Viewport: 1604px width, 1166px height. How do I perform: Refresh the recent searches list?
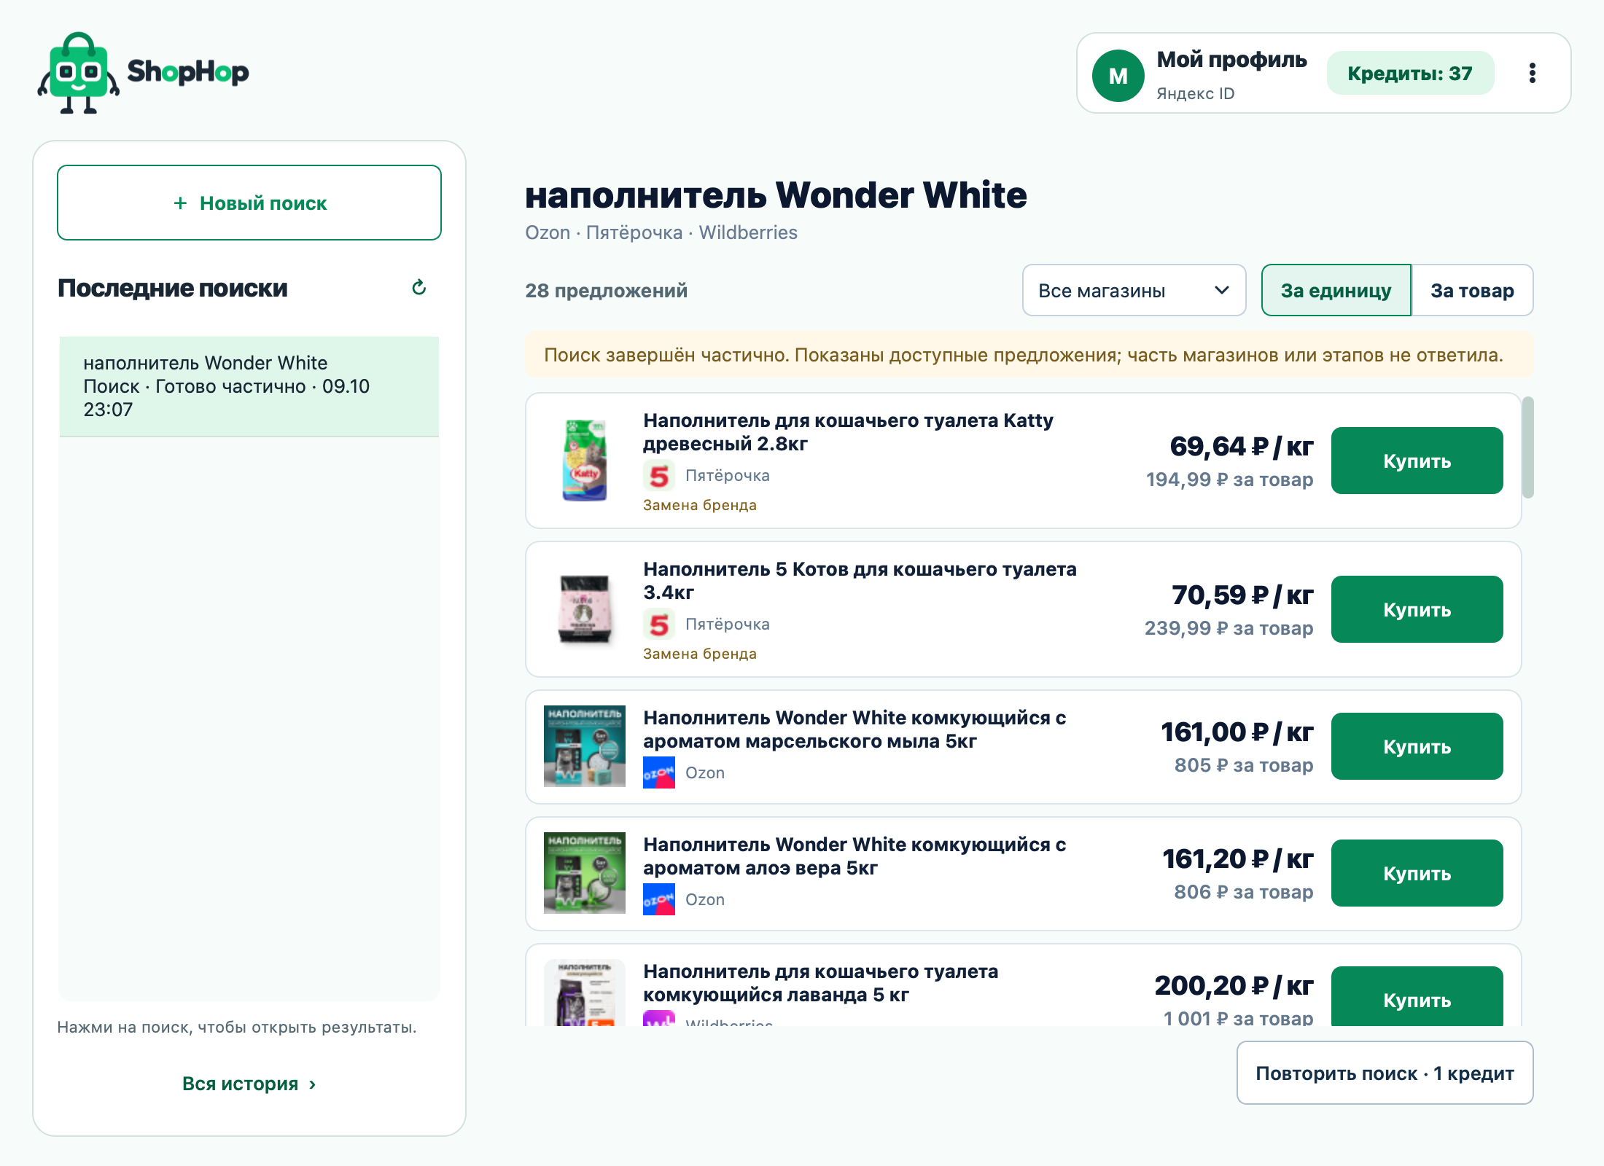(x=418, y=288)
